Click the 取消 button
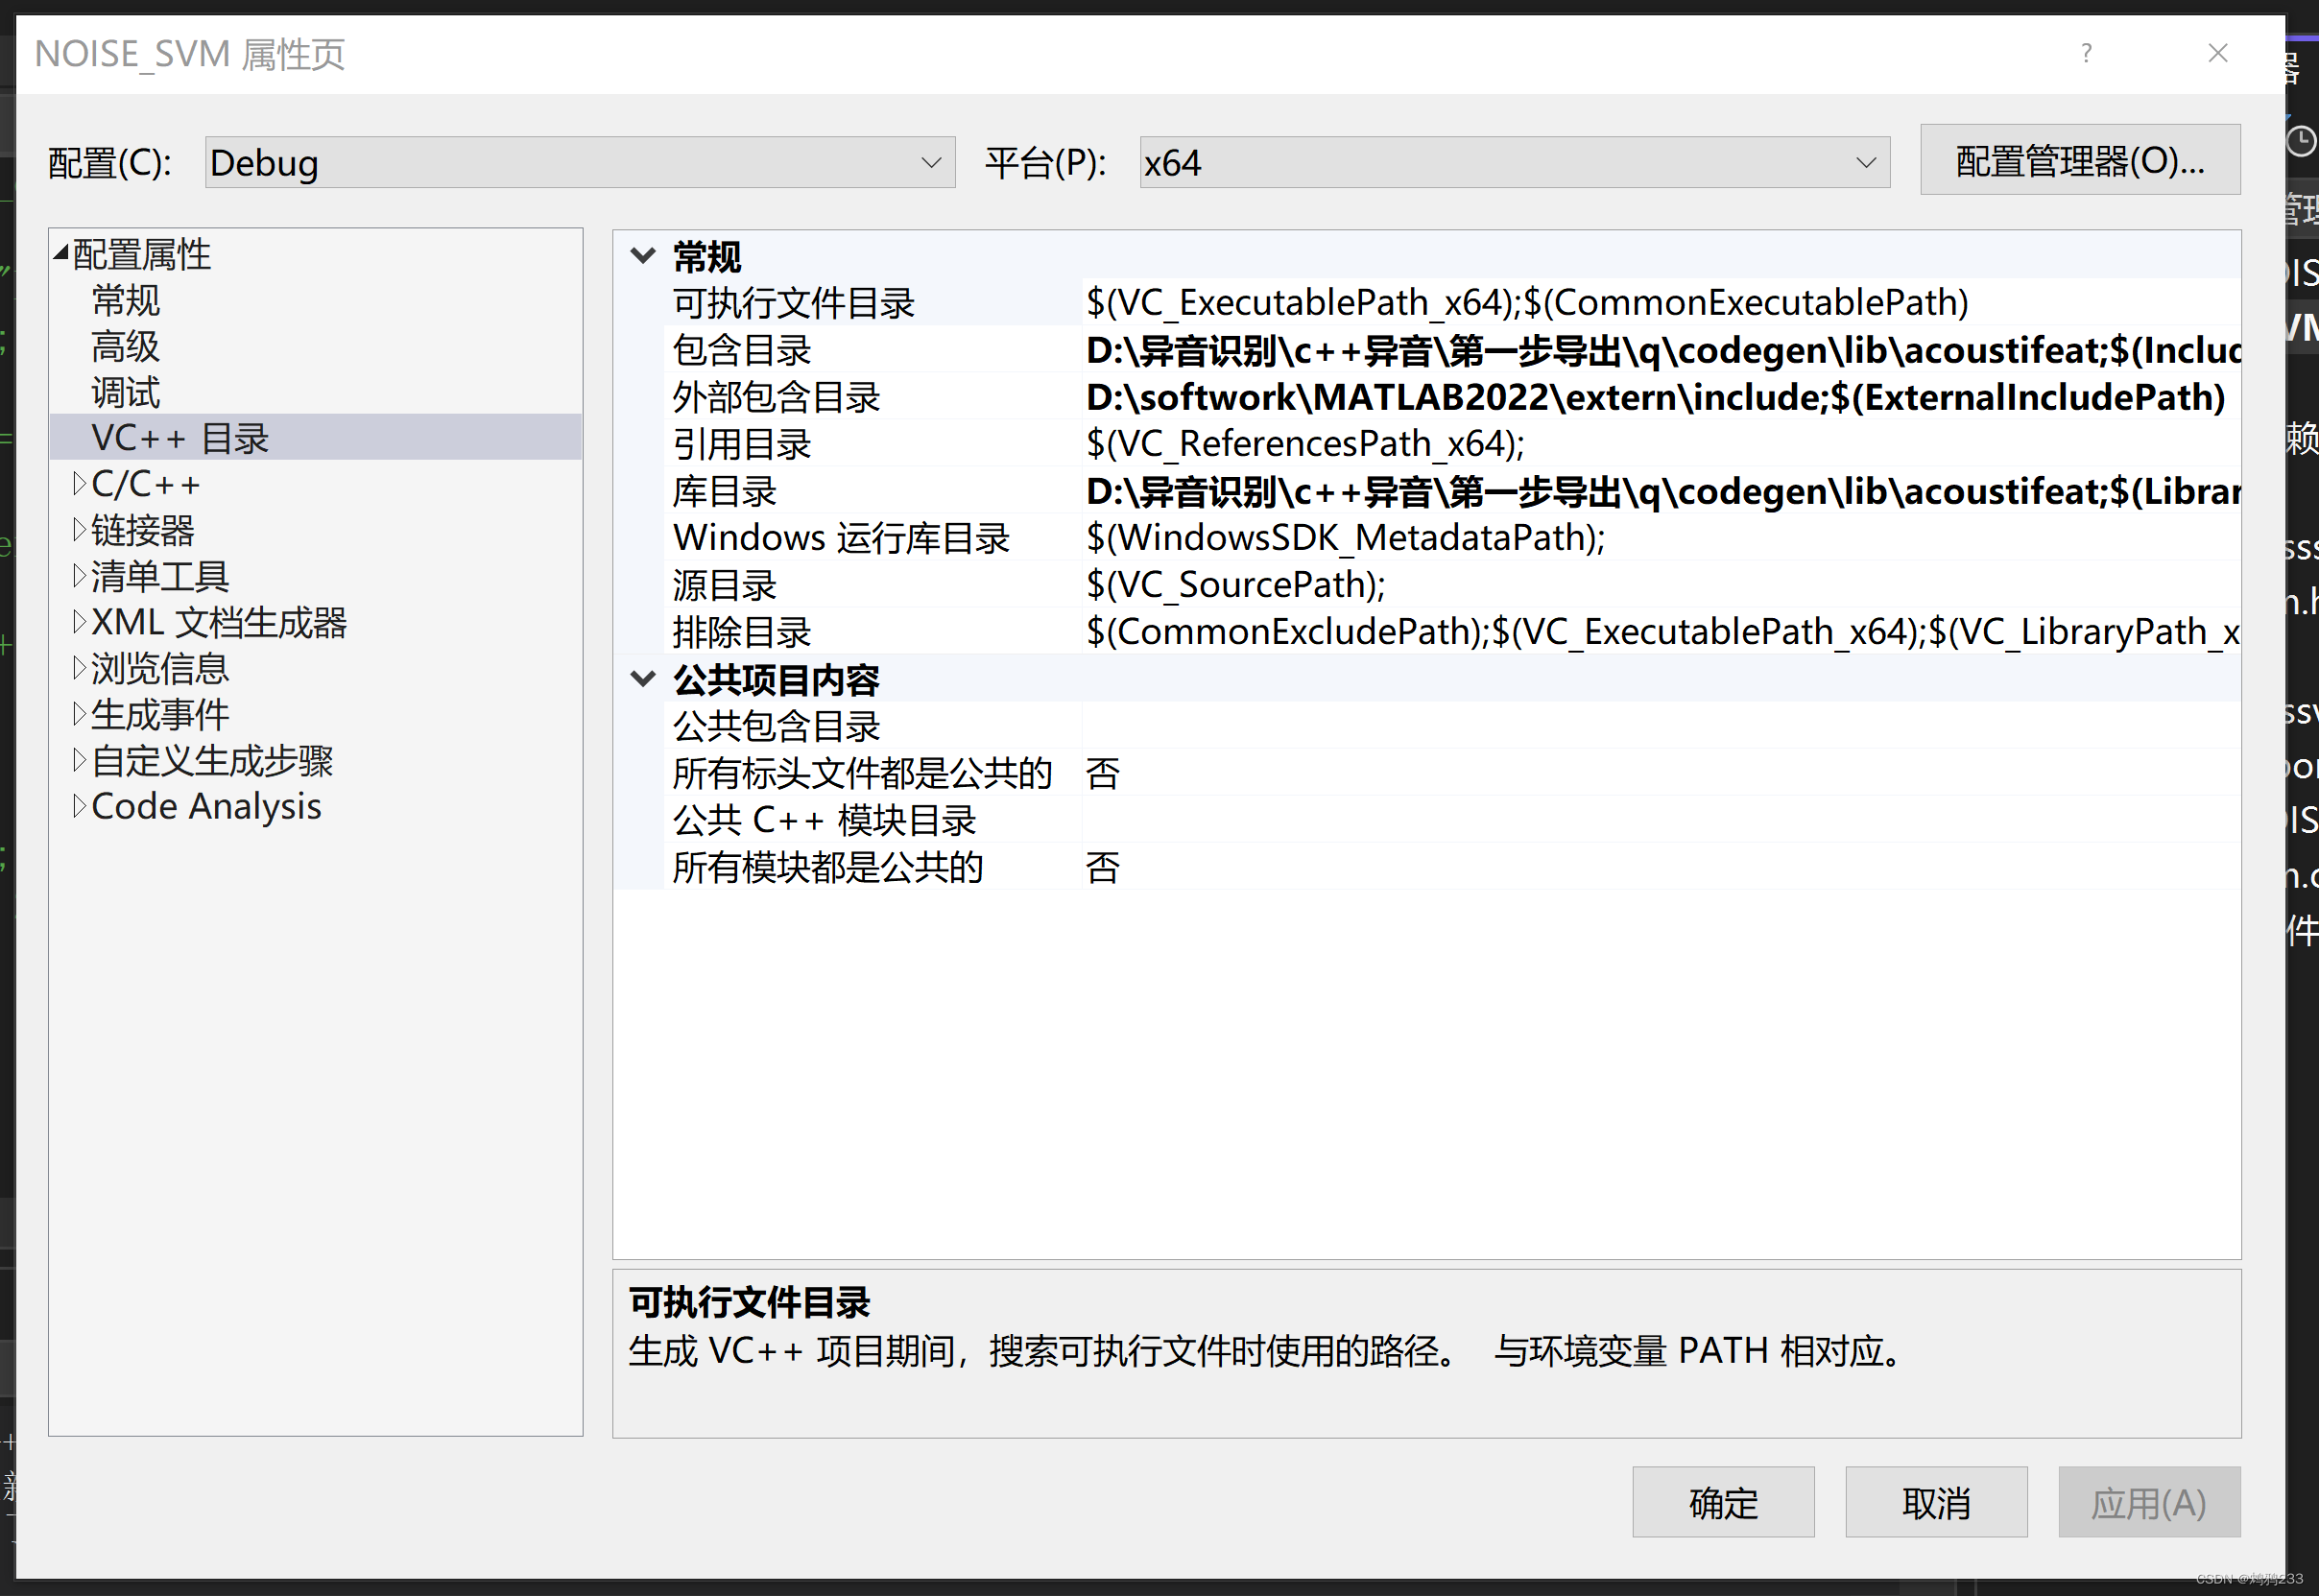 [x=1935, y=1502]
